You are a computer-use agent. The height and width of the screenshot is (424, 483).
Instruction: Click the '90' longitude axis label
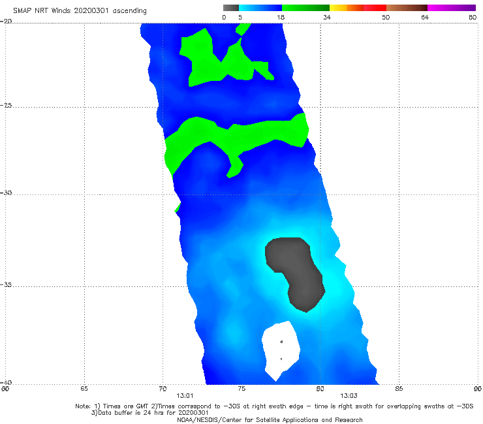pos(478,389)
